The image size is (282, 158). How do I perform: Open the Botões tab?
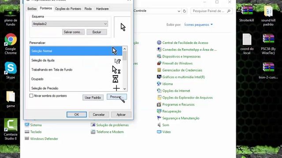point(32,9)
